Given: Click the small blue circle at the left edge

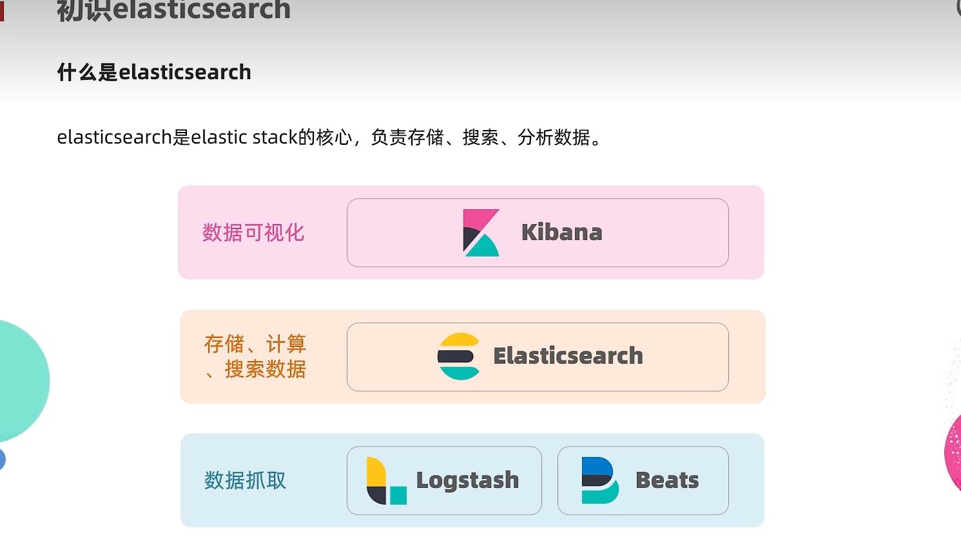Looking at the screenshot, I should click(2, 460).
